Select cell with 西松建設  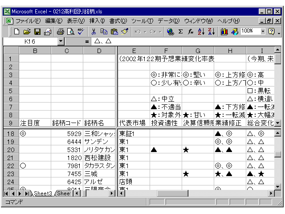pos(99,158)
